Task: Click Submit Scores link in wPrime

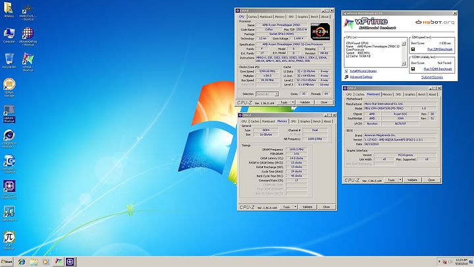Action: pyautogui.click(x=432, y=77)
